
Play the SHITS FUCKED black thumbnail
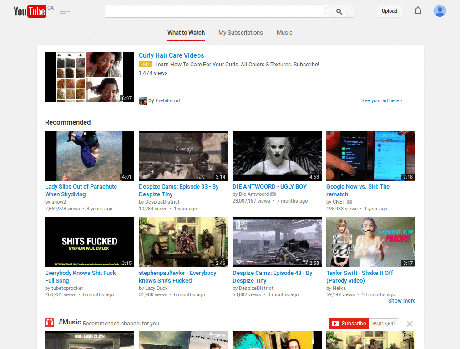[x=90, y=242]
